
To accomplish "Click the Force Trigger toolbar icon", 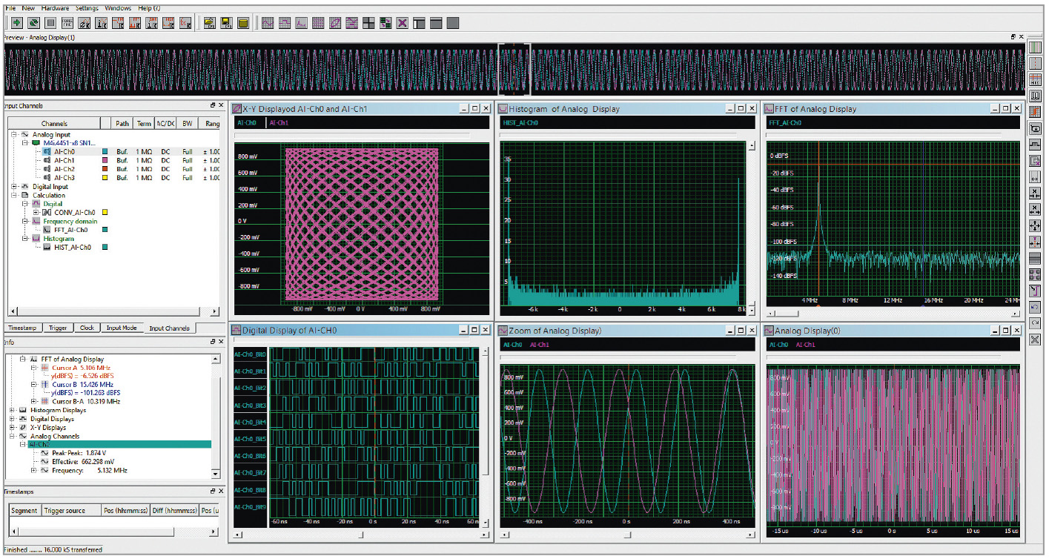I will coord(67,23).
